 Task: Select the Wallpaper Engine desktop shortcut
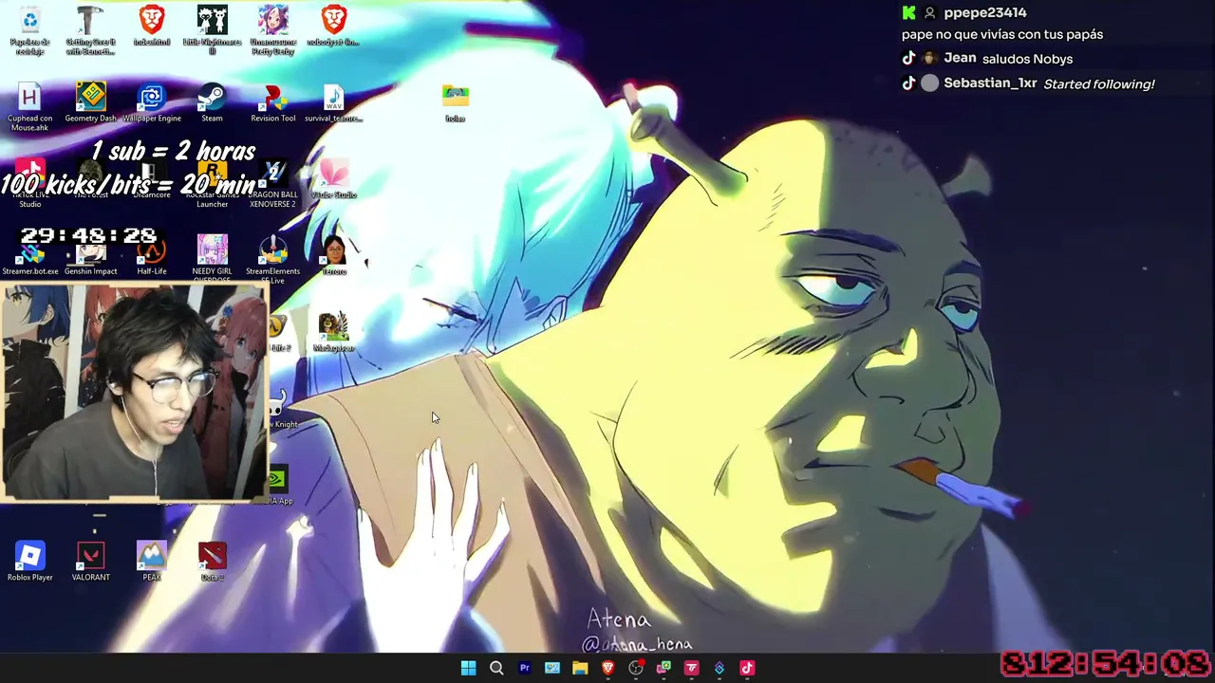152,102
